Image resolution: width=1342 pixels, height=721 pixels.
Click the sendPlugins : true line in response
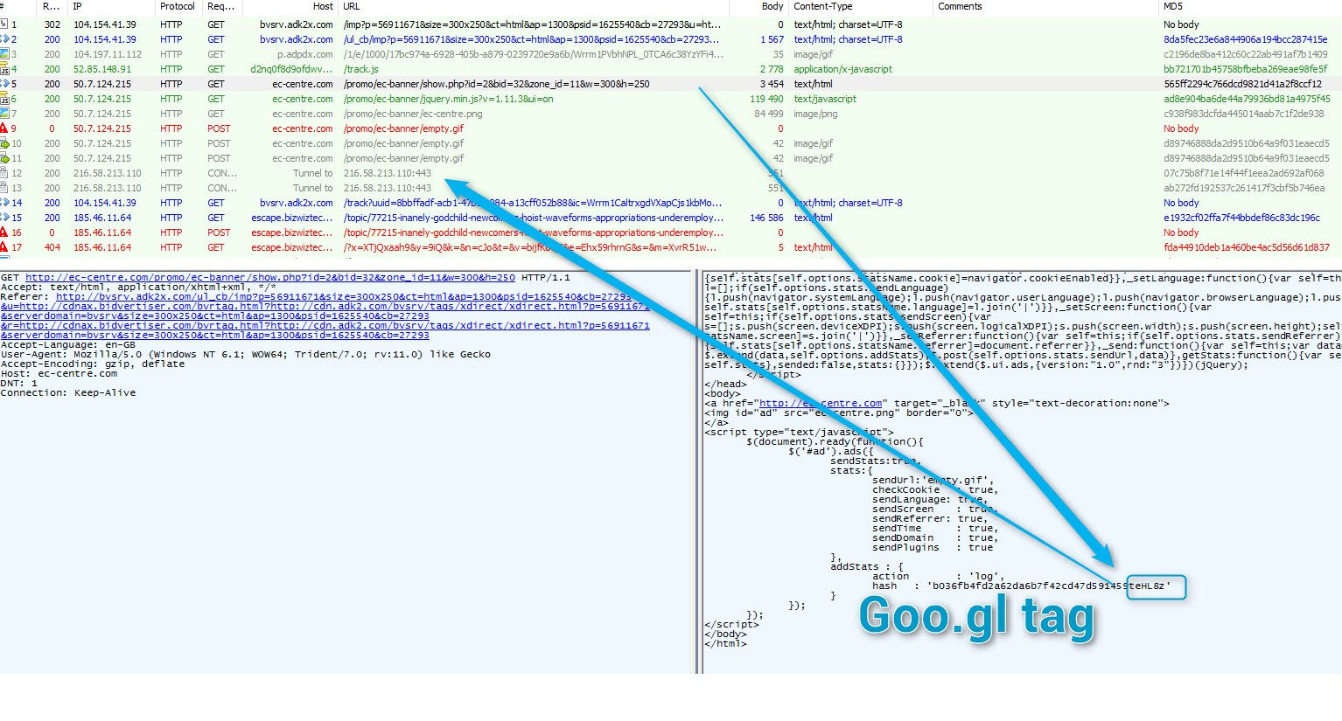click(933, 547)
